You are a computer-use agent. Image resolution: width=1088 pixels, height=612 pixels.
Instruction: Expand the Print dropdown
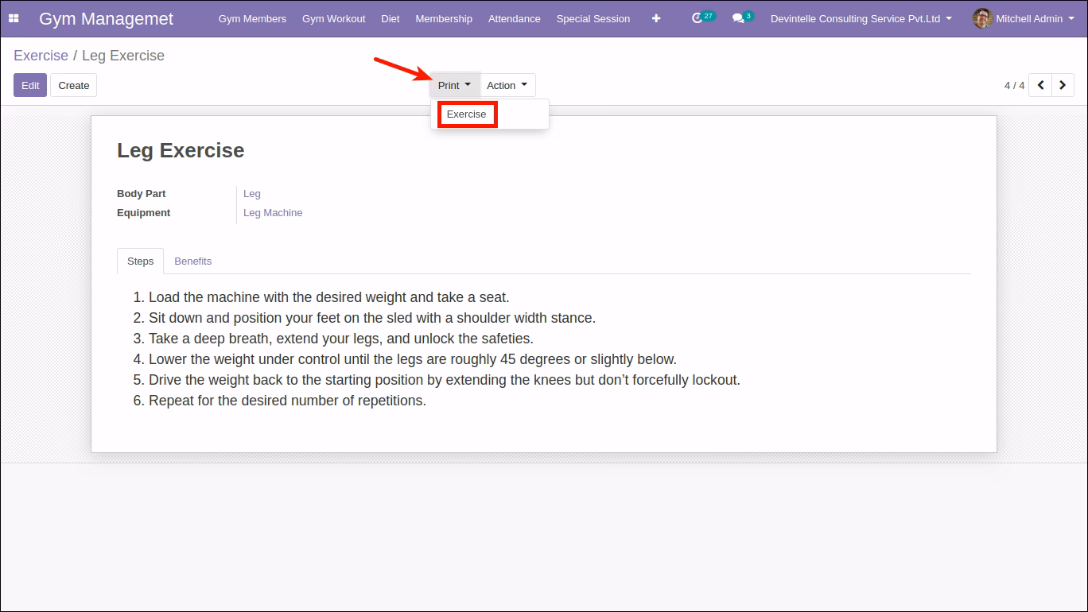click(x=454, y=85)
